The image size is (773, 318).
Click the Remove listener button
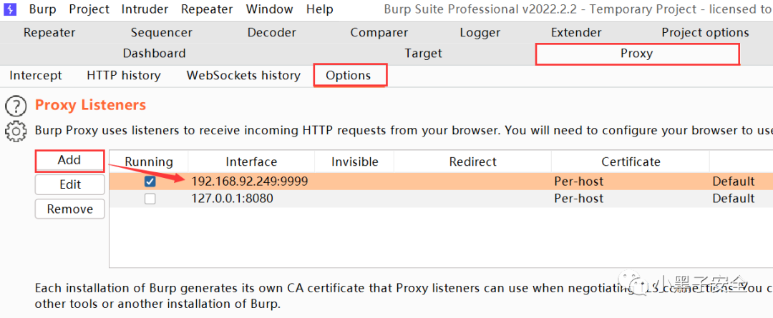click(x=69, y=209)
